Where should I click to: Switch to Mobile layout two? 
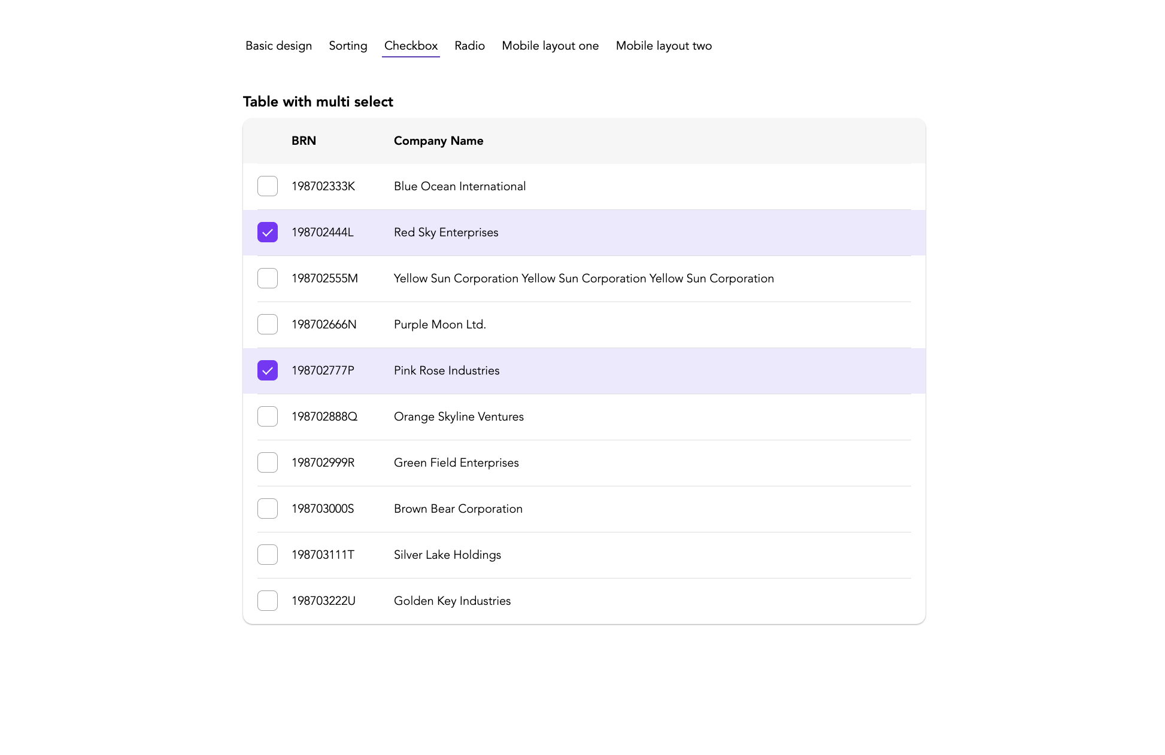tap(663, 45)
